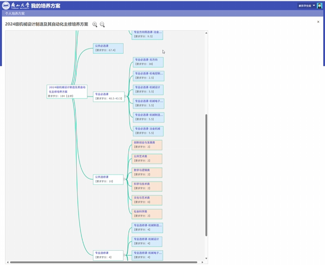The image size is (325, 265).
Task: Select the 专业必选课 parent node
Action: (x=109, y=97)
